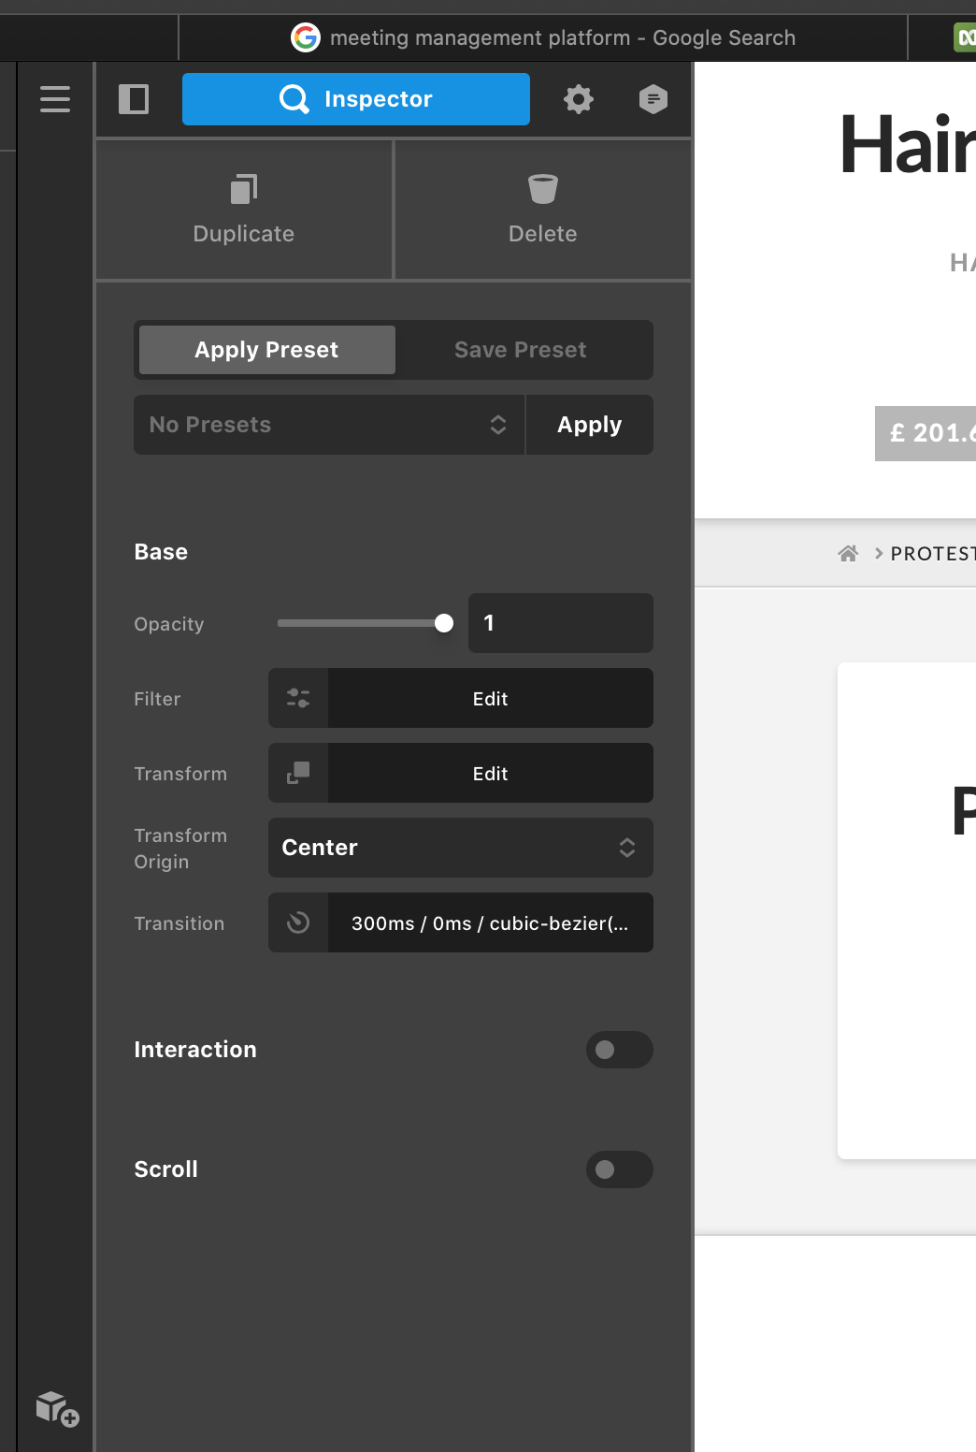Click the filter sliders icon
The width and height of the screenshot is (976, 1452).
[x=298, y=698]
